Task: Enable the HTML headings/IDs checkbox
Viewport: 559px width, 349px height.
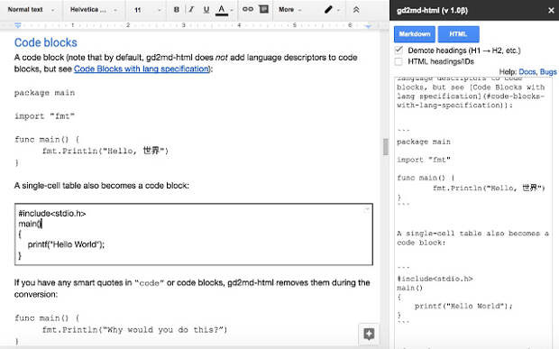Action: (399, 61)
